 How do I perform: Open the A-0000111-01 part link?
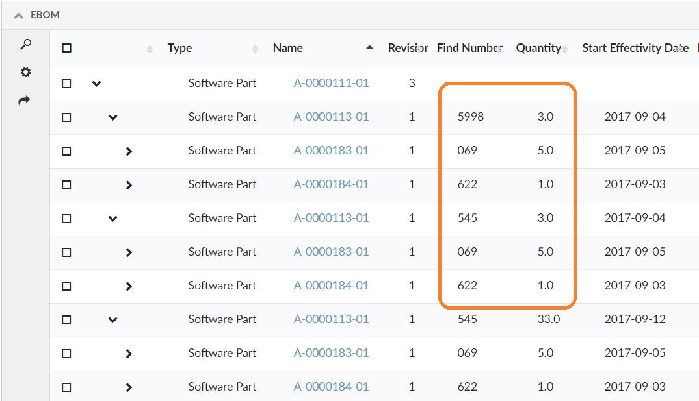(x=331, y=83)
